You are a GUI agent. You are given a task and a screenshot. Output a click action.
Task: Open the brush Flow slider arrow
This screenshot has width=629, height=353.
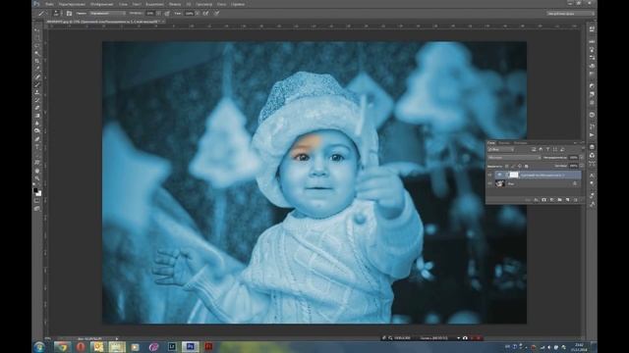[198, 13]
